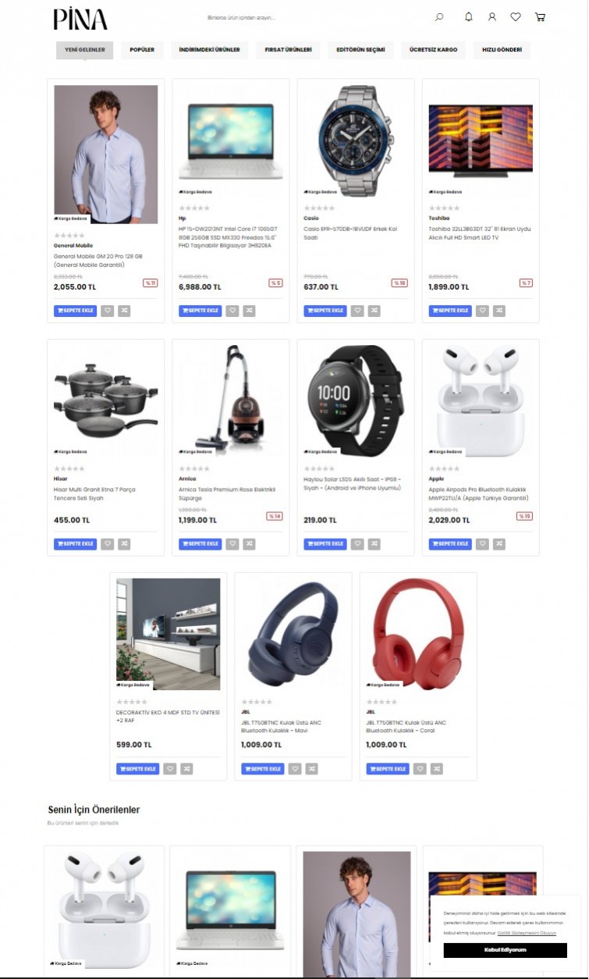589x979 pixels.
Task: Select the İNDİRİMDEKİ ÜRÜNLER tab
Action: pos(209,50)
